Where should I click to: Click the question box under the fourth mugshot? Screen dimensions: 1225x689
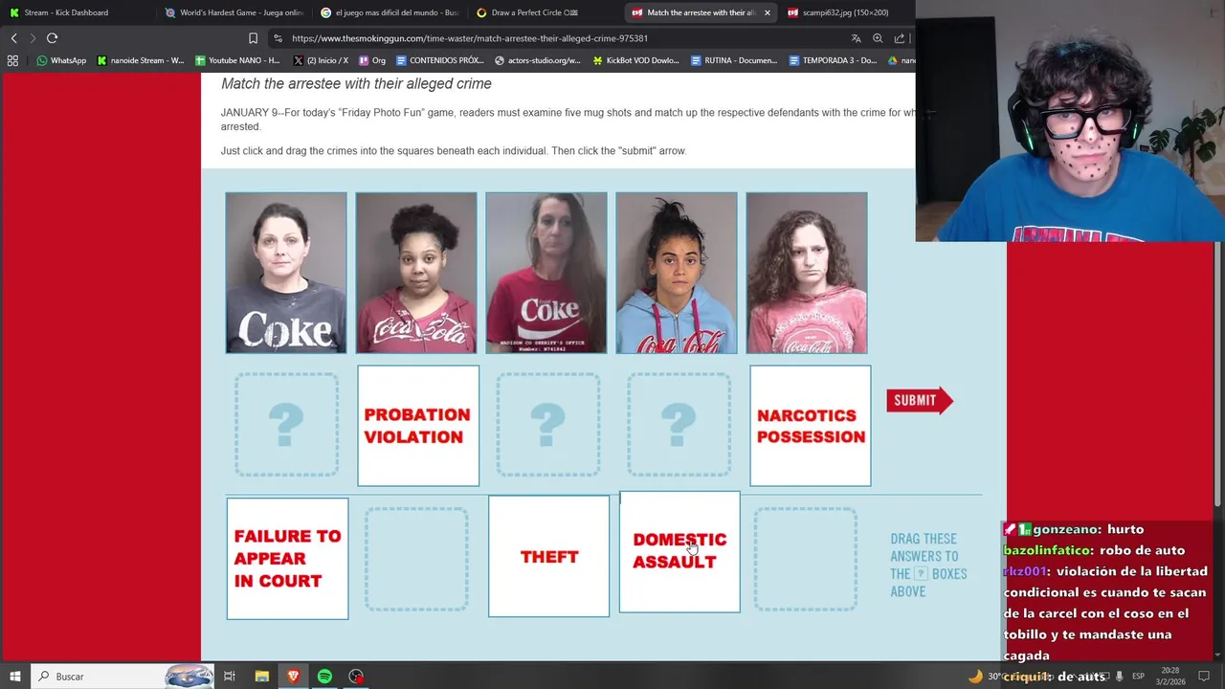[679, 425]
